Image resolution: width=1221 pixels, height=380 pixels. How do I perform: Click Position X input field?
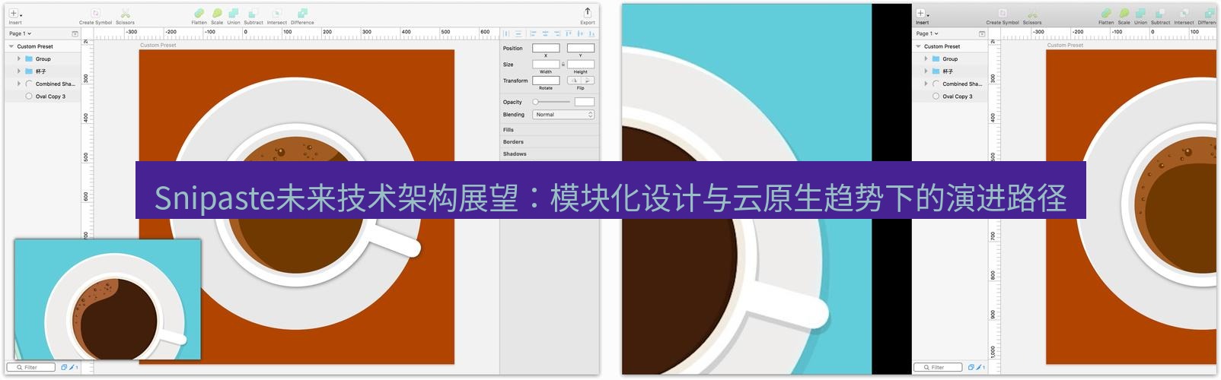546,48
